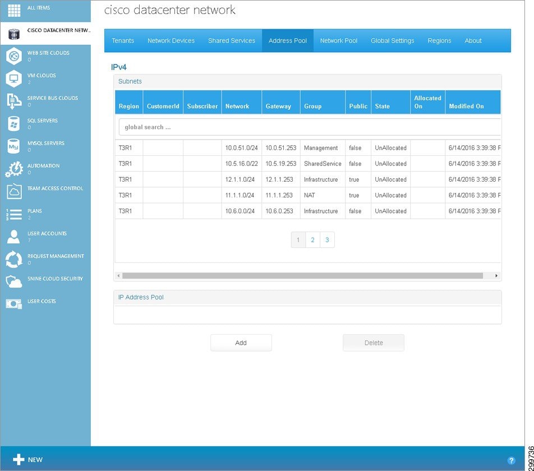Viewport: 534px width, 471px height.
Task: Go to subnet page 1
Action: pyautogui.click(x=298, y=240)
